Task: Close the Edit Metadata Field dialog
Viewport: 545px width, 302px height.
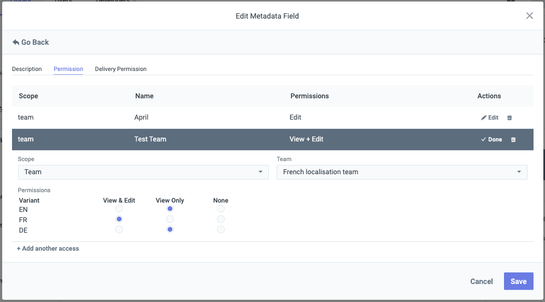Action: [529, 16]
